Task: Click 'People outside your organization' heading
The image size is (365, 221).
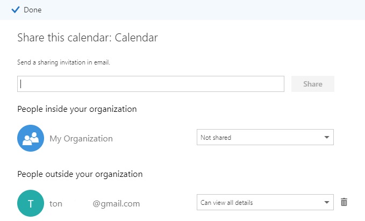Action: pos(80,174)
